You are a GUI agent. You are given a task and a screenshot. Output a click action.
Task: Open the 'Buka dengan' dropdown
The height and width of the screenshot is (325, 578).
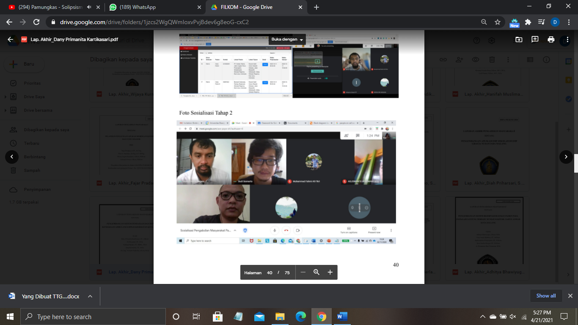coord(288,39)
